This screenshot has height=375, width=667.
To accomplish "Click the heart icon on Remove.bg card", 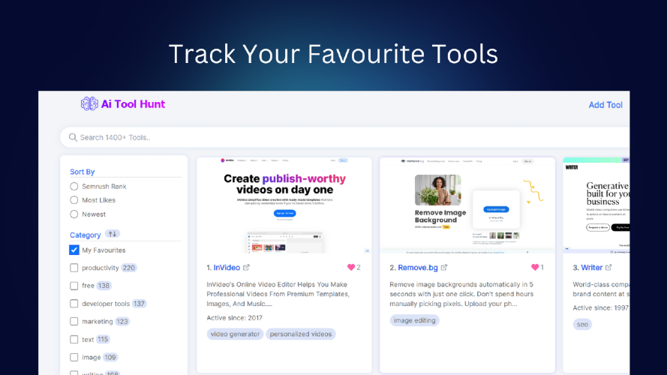I will click(x=535, y=268).
